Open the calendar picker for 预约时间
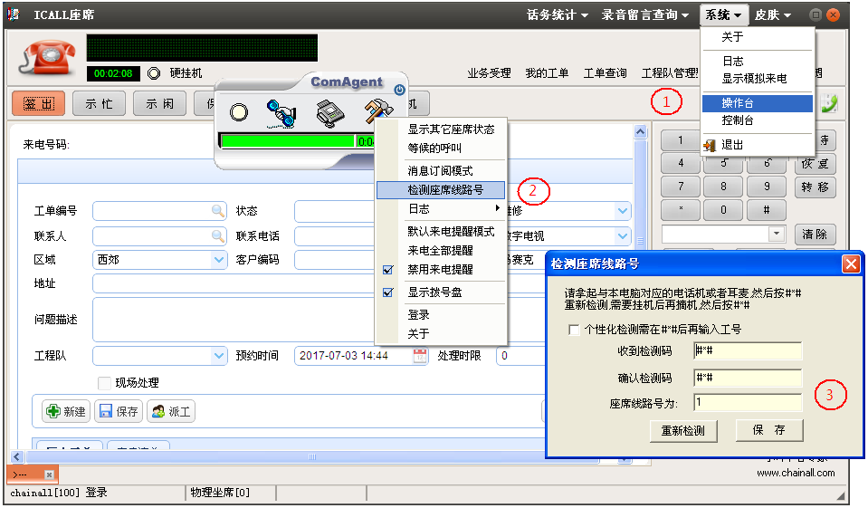Viewport: 868px width, 508px height. pyautogui.click(x=420, y=356)
